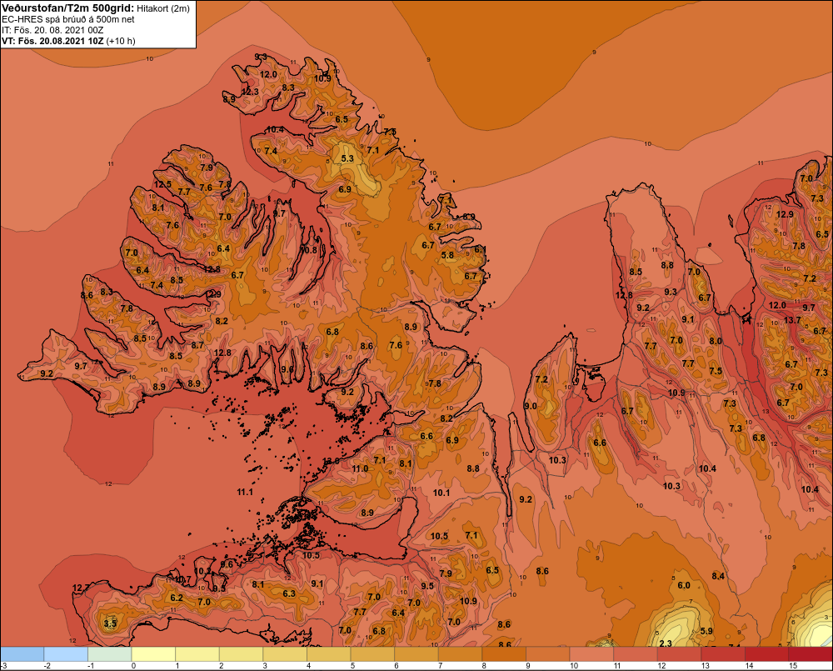Pick the orange legend swatch between 8 and 9
Screen dimensions: 833x671
coord(504,654)
